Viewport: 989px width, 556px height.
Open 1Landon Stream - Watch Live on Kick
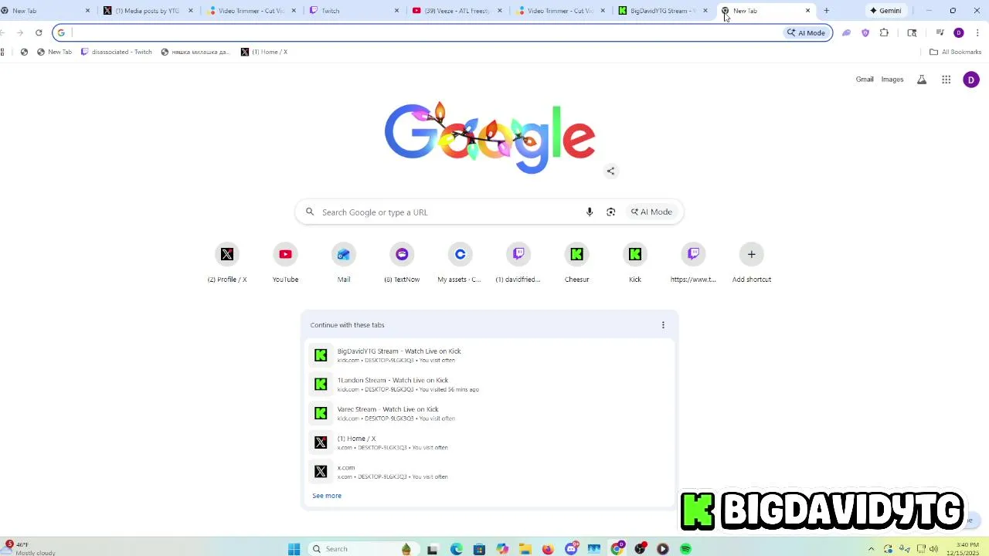click(x=490, y=384)
